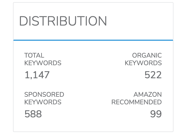Click the blank space between 588 and 99
180x138 pixels.
pos(95,114)
